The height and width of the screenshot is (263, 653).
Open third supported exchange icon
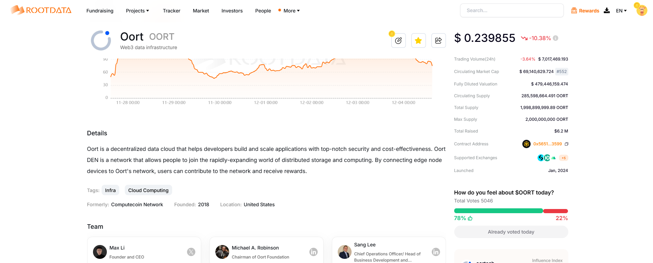[553, 158]
